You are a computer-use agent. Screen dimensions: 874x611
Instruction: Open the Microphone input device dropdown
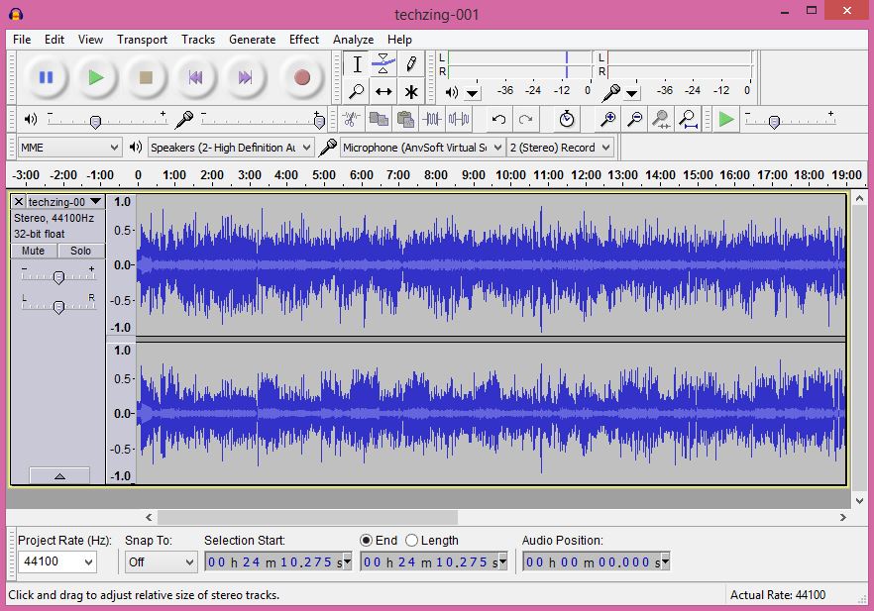click(422, 148)
